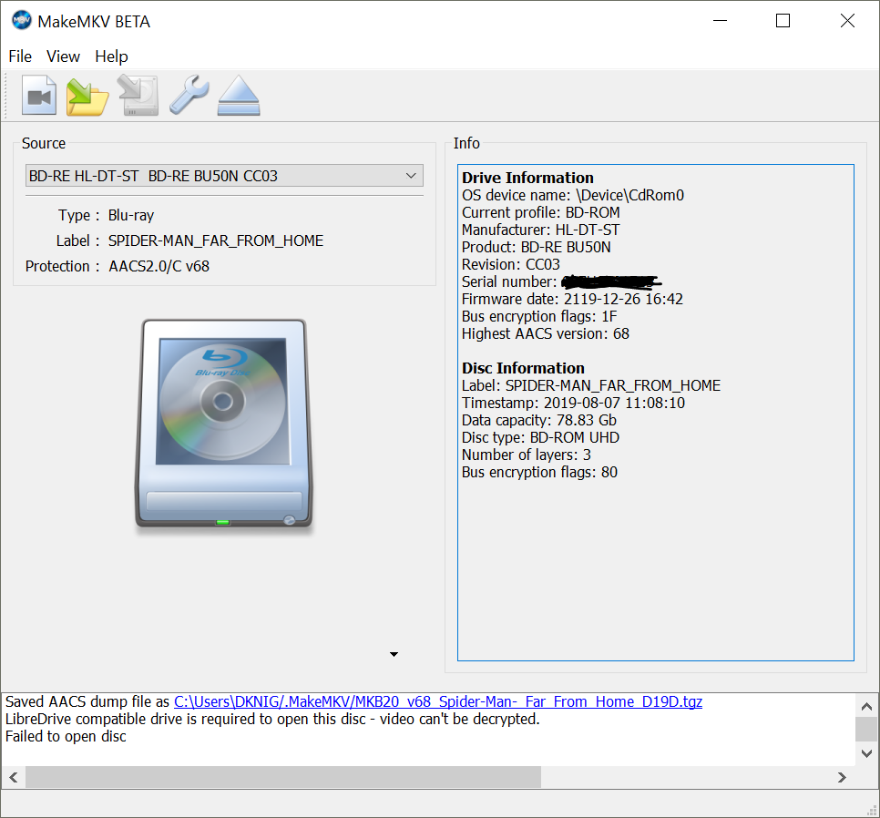880x818 pixels.
Task: Click the 'Serial number:' line
Action: (x=562, y=281)
